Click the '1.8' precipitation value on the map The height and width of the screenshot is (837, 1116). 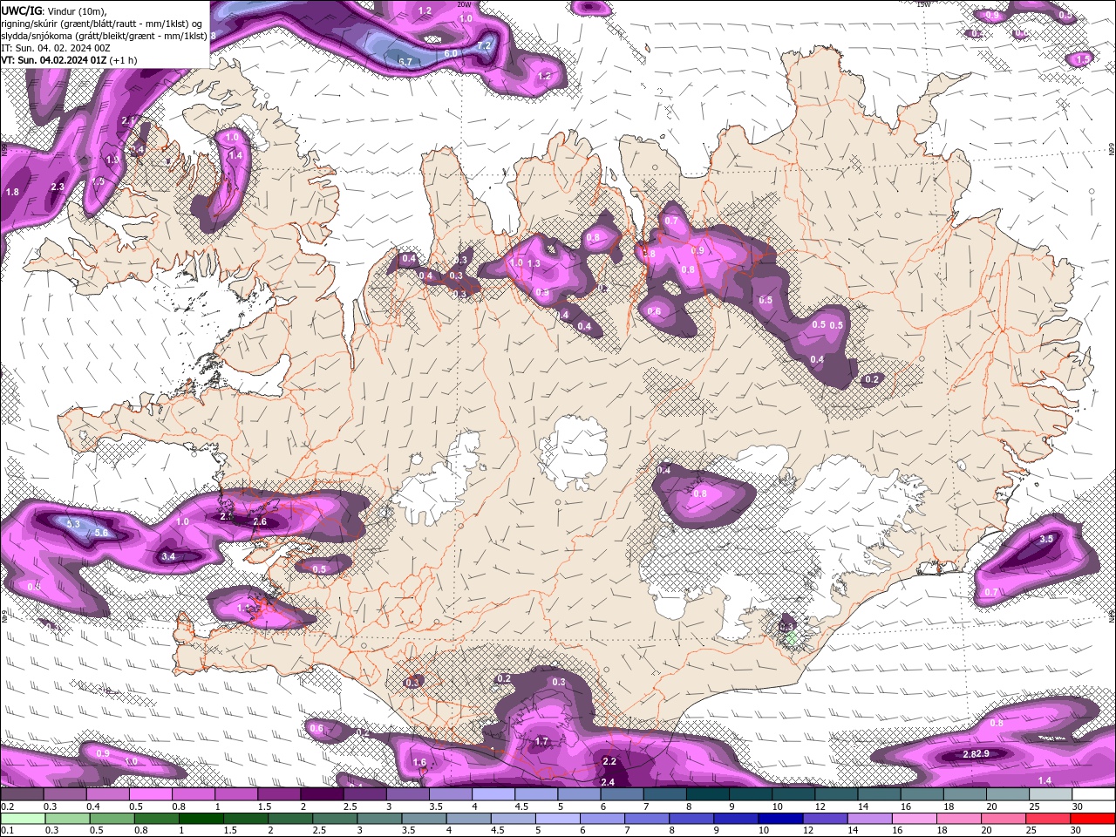pos(12,192)
